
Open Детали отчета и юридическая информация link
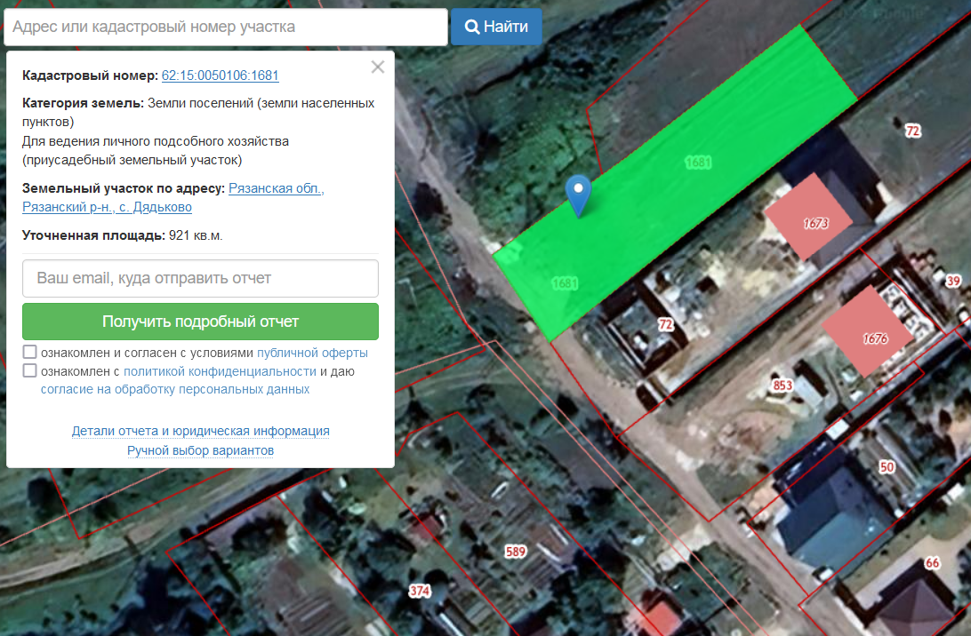pos(201,431)
